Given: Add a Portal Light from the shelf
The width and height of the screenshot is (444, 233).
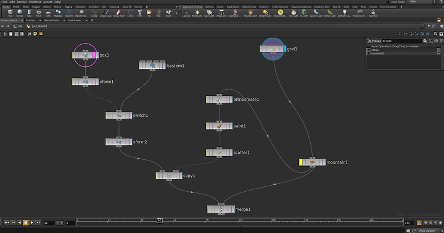Looking at the screenshot, I should (x=330, y=13).
